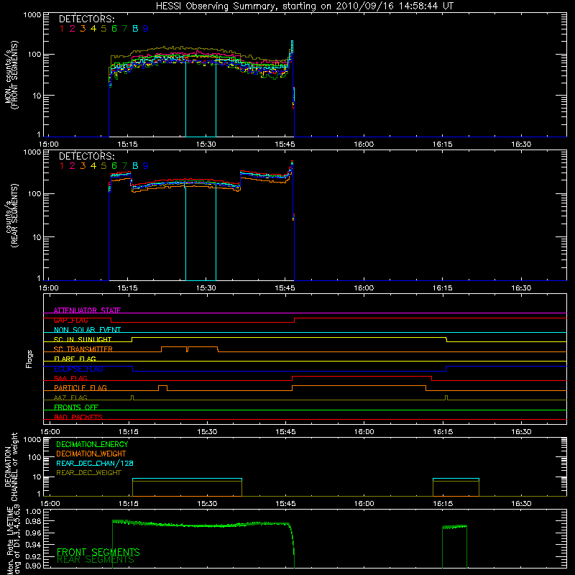Click the GAP_FLAG label
Viewport: 575px width, 575px height.
70,320
